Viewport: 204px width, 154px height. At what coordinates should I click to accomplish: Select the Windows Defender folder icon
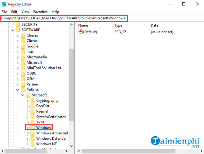click(x=32, y=139)
